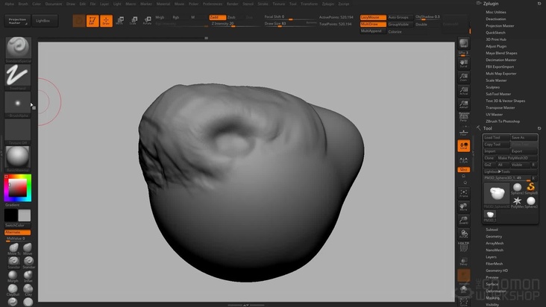Expand the Geometry subpalette
This screenshot has width=546, height=307.
494,236
